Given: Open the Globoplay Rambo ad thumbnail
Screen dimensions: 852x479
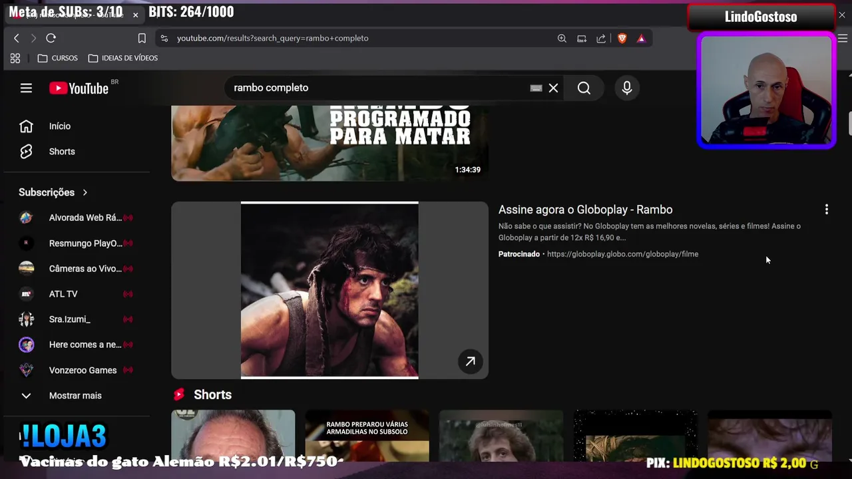Looking at the screenshot, I should click(x=329, y=290).
